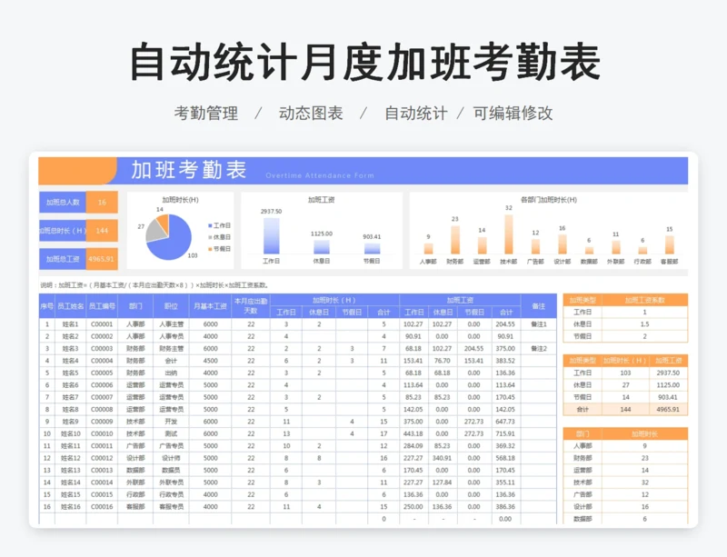Click the orange 144 summary card value
Image resolution: width=727 pixels, height=557 pixels.
click(x=102, y=231)
